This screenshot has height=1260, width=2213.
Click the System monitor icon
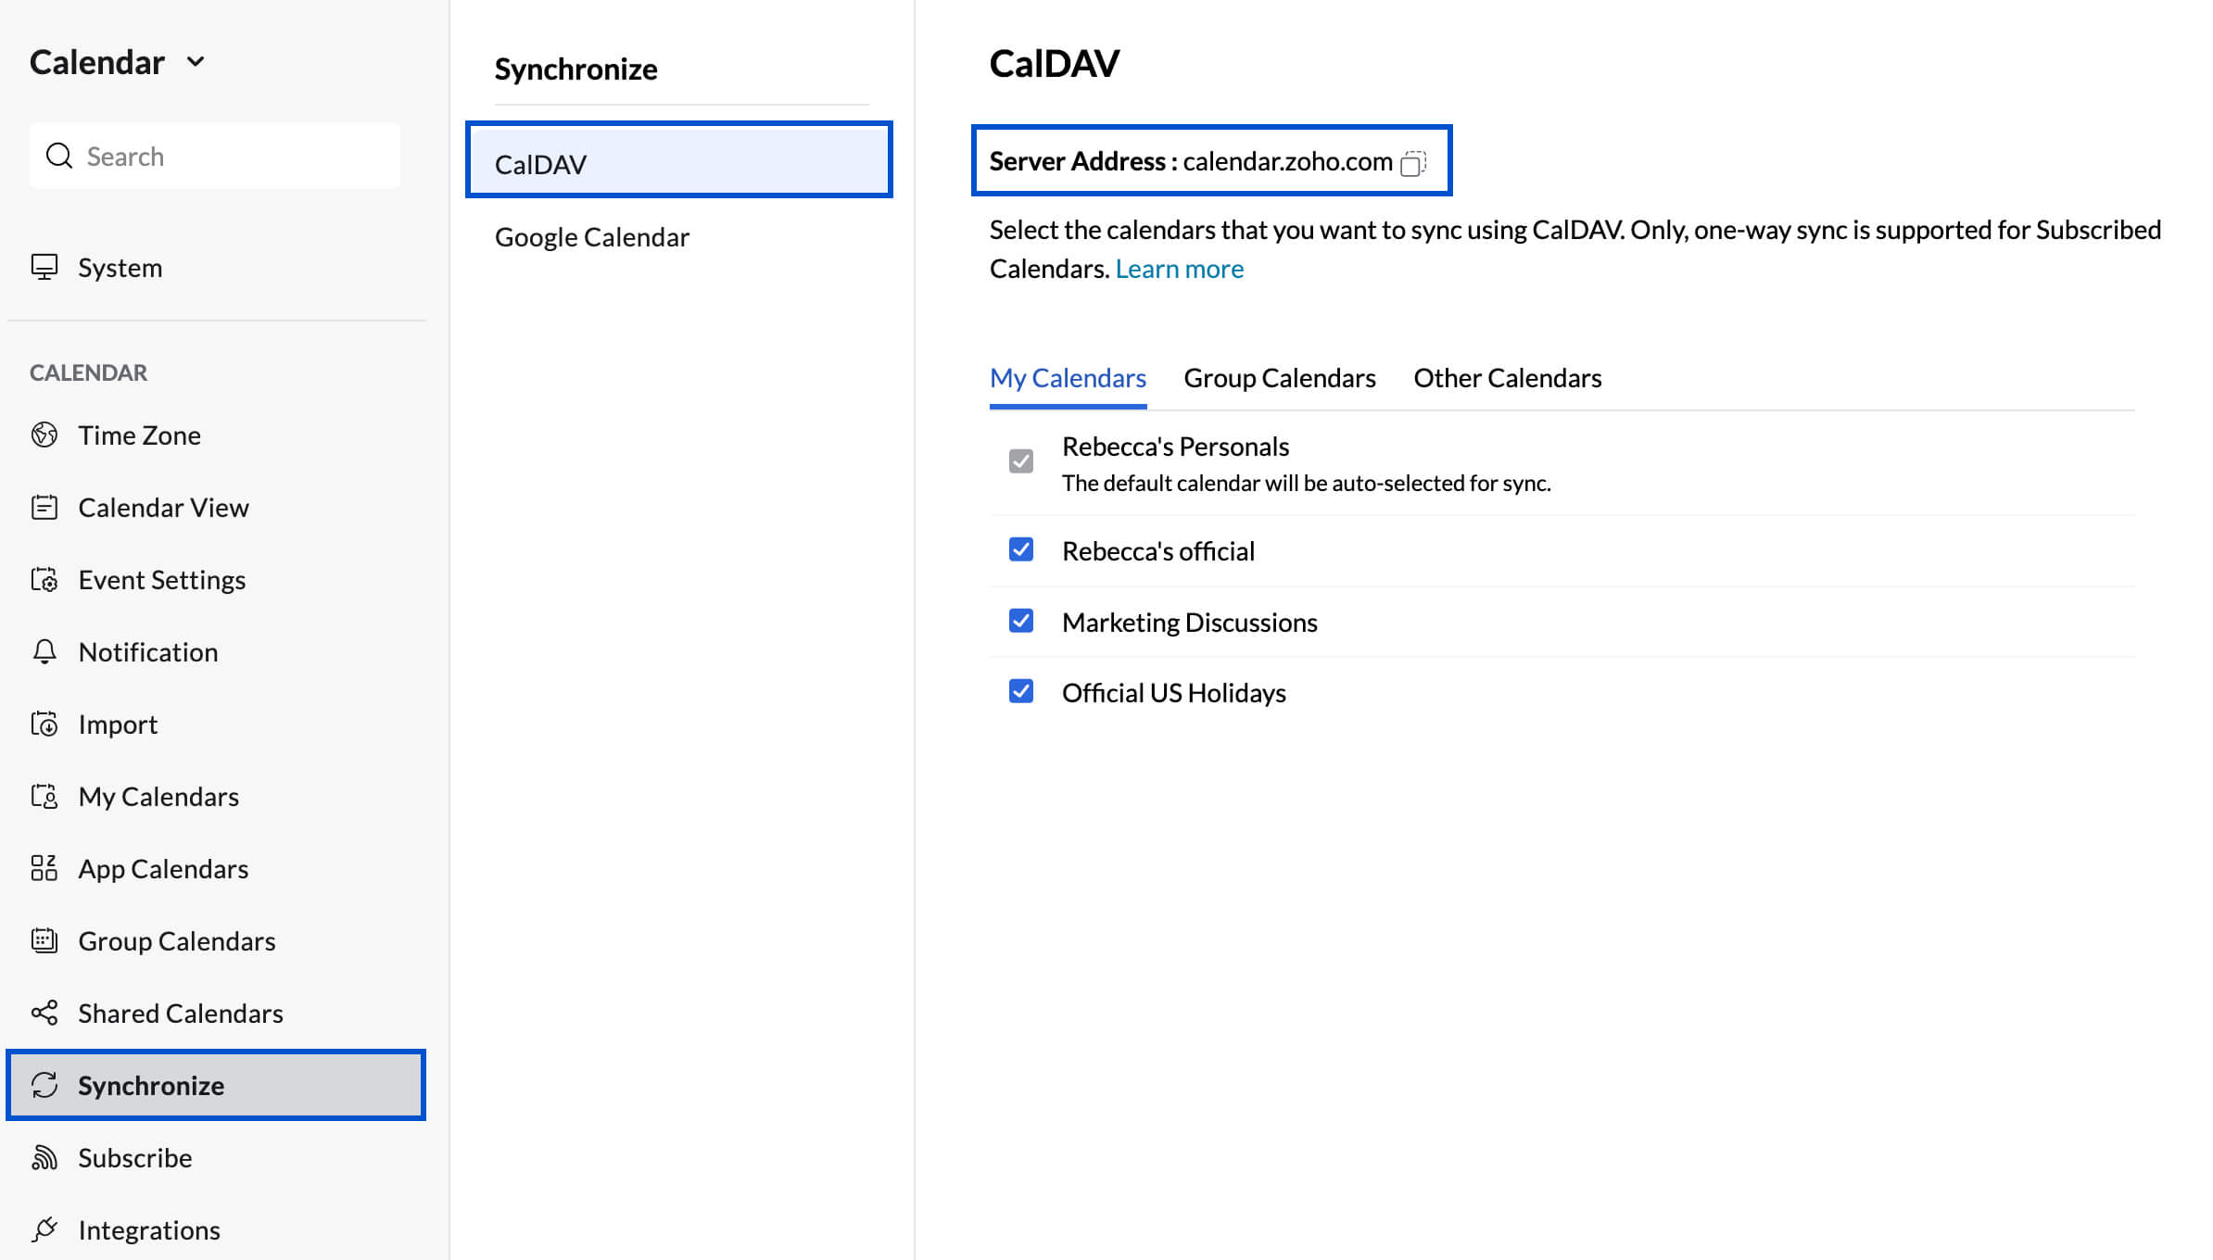[x=44, y=267]
